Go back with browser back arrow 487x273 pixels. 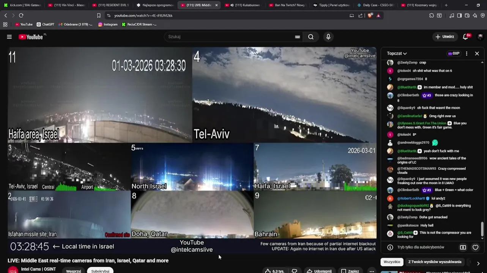[x=5, y=16]
